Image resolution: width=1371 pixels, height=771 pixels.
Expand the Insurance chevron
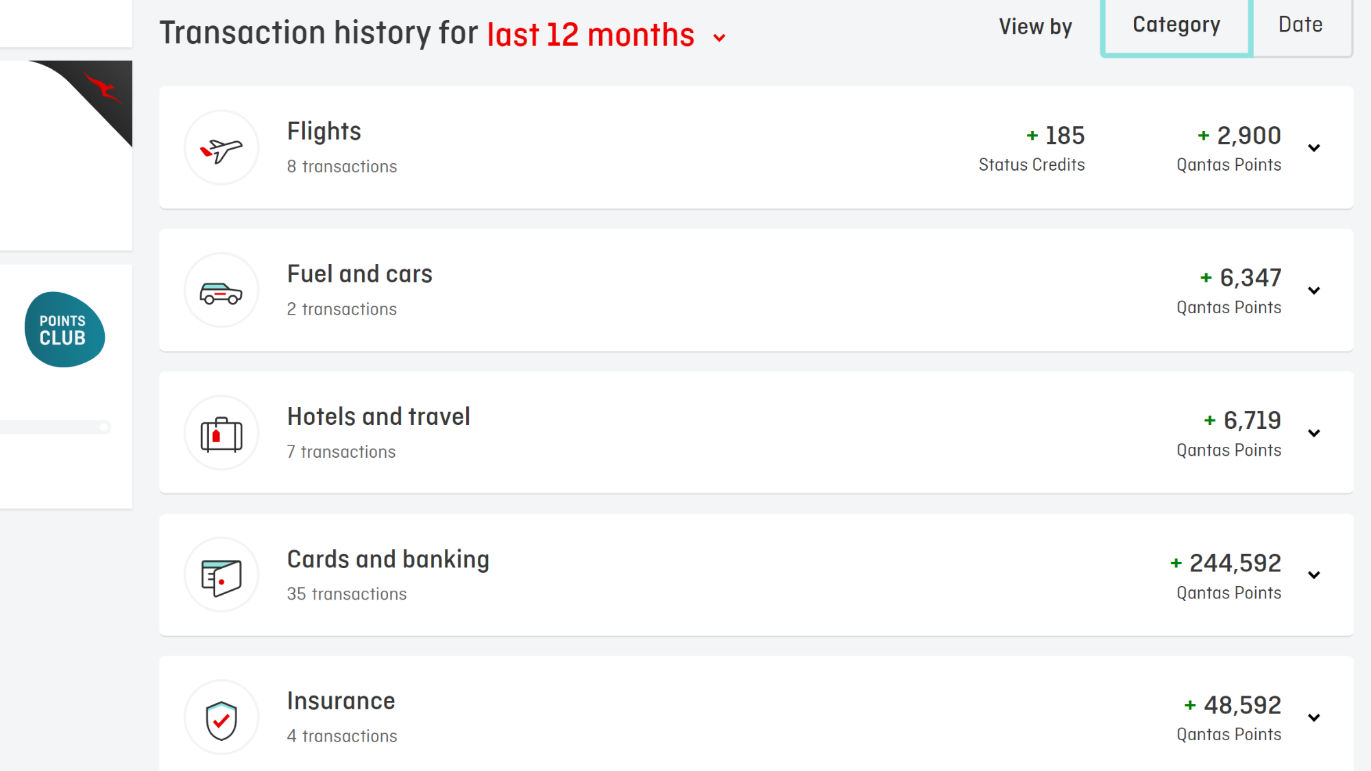pos(1314,718)
